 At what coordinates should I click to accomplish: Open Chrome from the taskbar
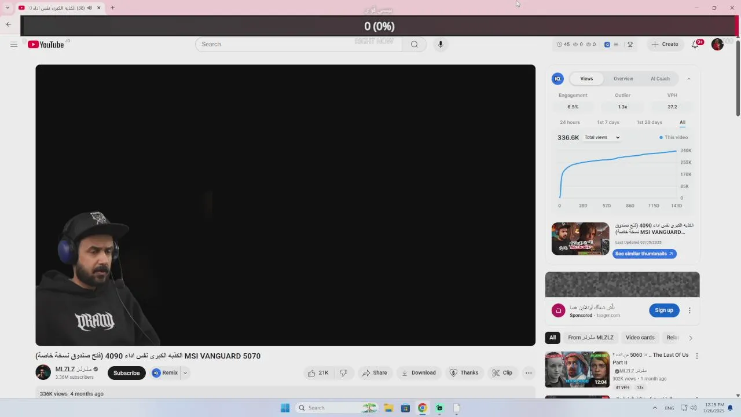point(423,408)
